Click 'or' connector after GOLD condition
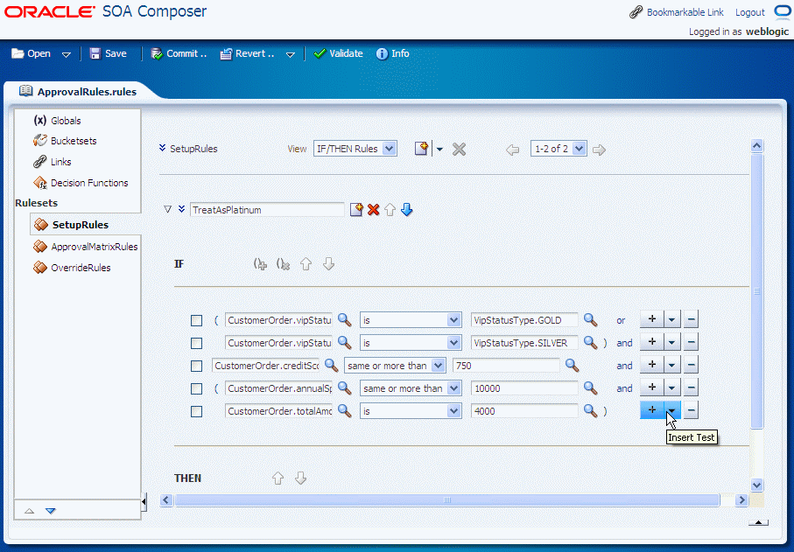Image resolution: width=794 pixels, height=552 pixels. click(x=621, y=321)
